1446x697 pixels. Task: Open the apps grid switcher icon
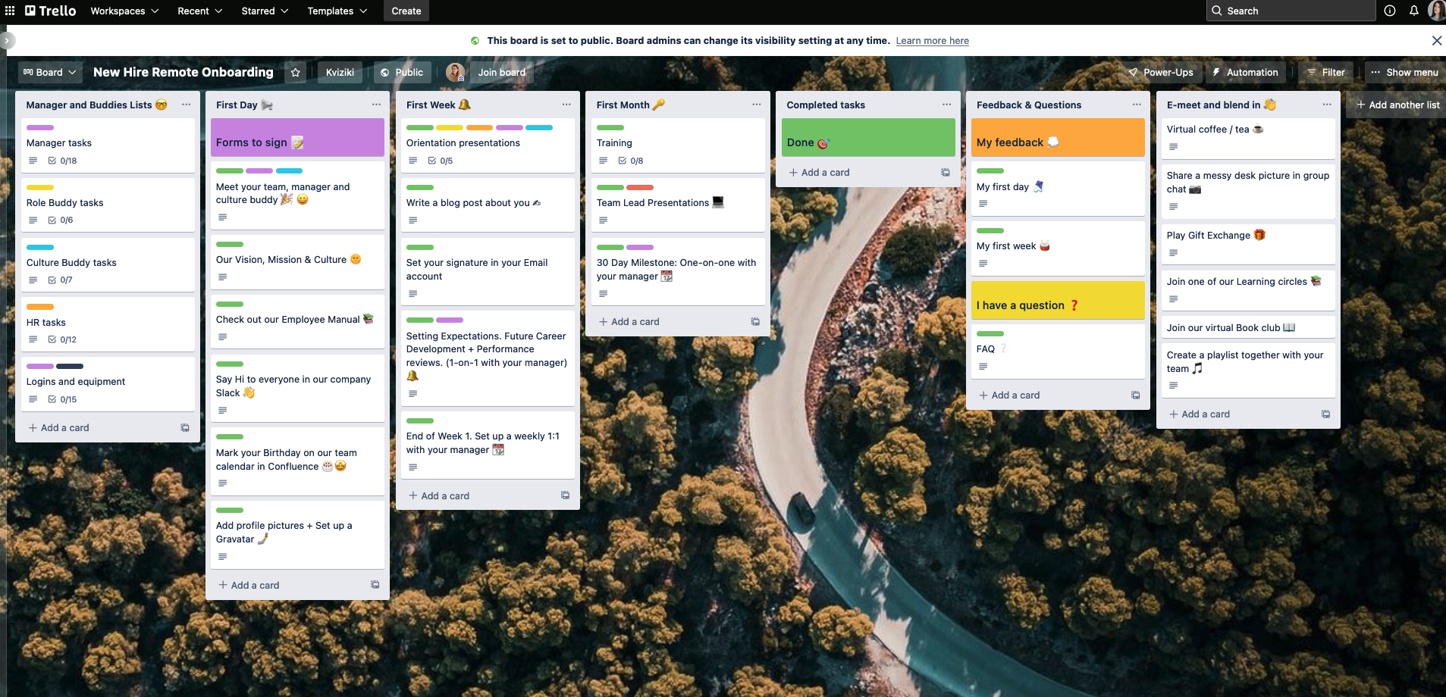click(x=10, y=11)
